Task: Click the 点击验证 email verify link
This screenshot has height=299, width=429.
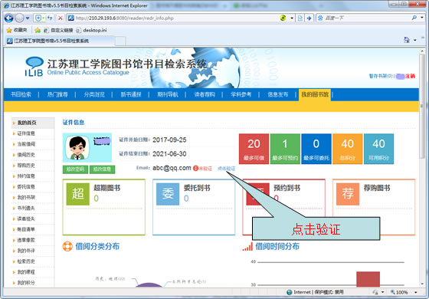Action: (x=226, y=169)
